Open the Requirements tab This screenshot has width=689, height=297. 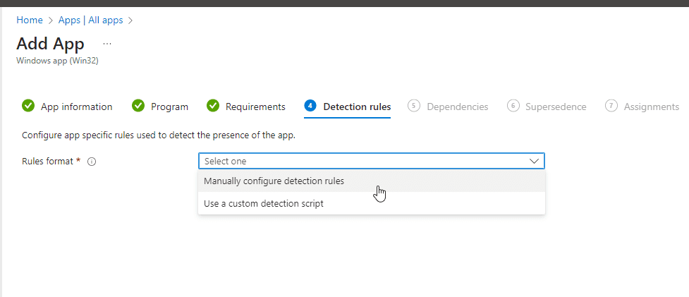[x=255, y=107]
